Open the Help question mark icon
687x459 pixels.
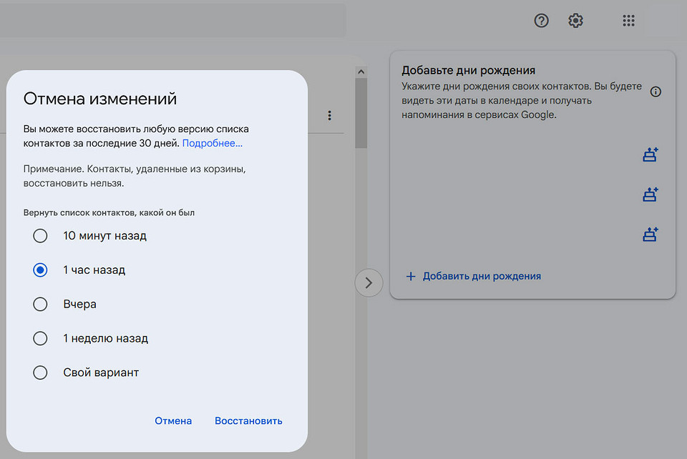tap(541, 21)
